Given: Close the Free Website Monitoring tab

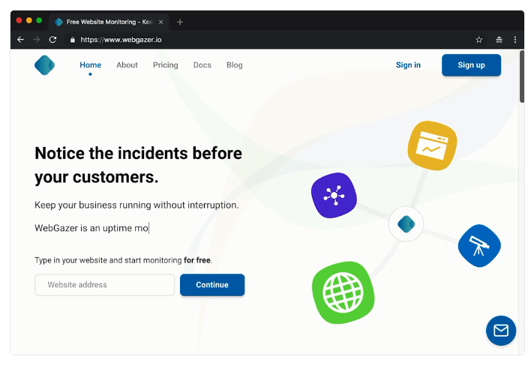Looking at the screenshot, I should [161, 22].
